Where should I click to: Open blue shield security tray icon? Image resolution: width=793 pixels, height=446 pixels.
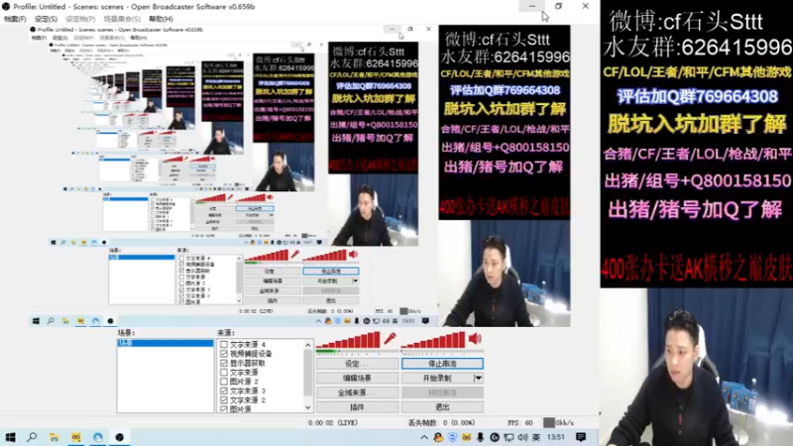(x=453, y=437)
